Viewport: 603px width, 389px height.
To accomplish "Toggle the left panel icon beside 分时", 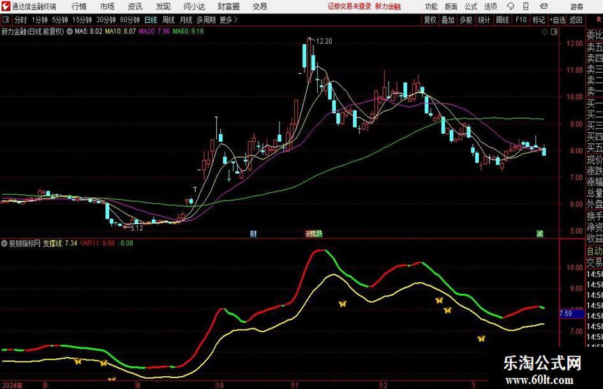I will pos(6,20).
